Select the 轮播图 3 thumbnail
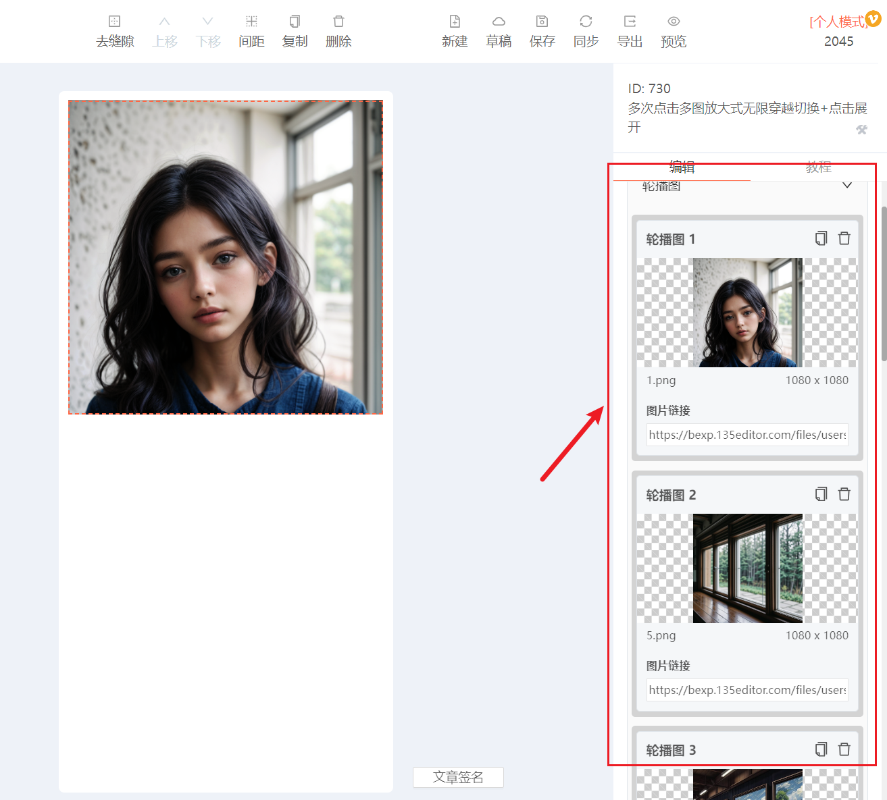This screenshot has height=800, width=887. tap(748, 784)
